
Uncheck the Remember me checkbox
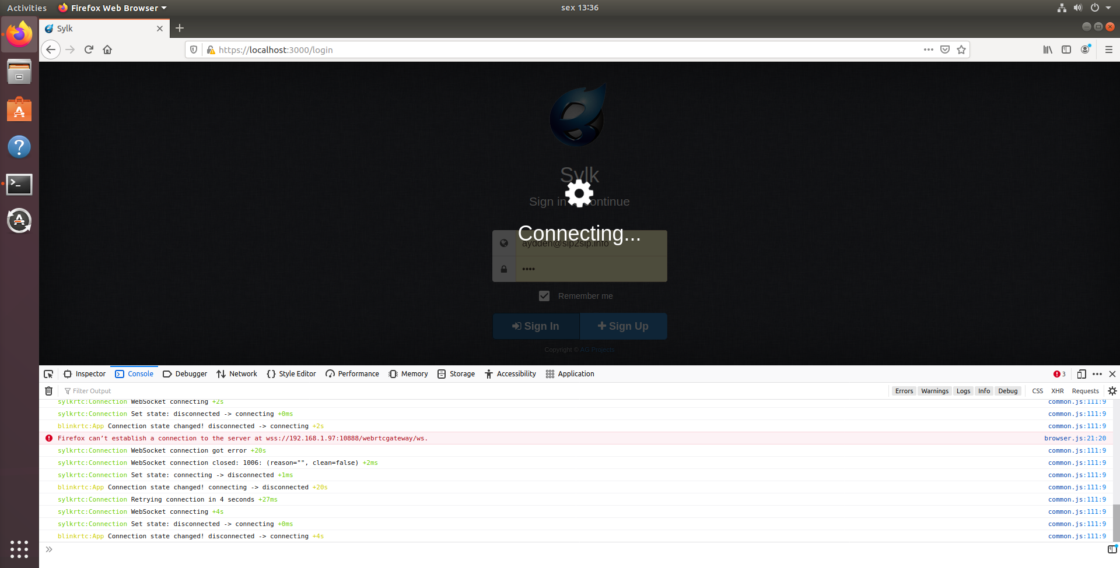pyautogui.click(x=544, y=296)
